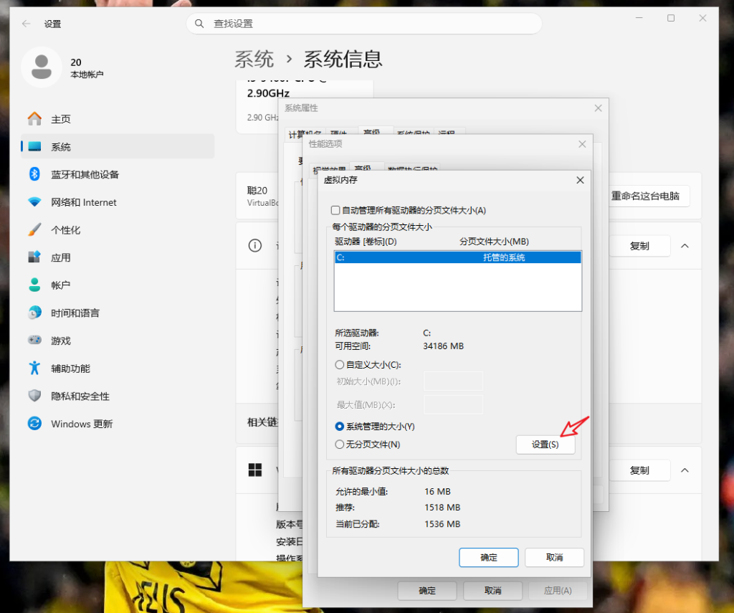Click the 重命名这台电脑 button
The height and width of the screenshot is (613, 734).
click(x=648, y=196)
